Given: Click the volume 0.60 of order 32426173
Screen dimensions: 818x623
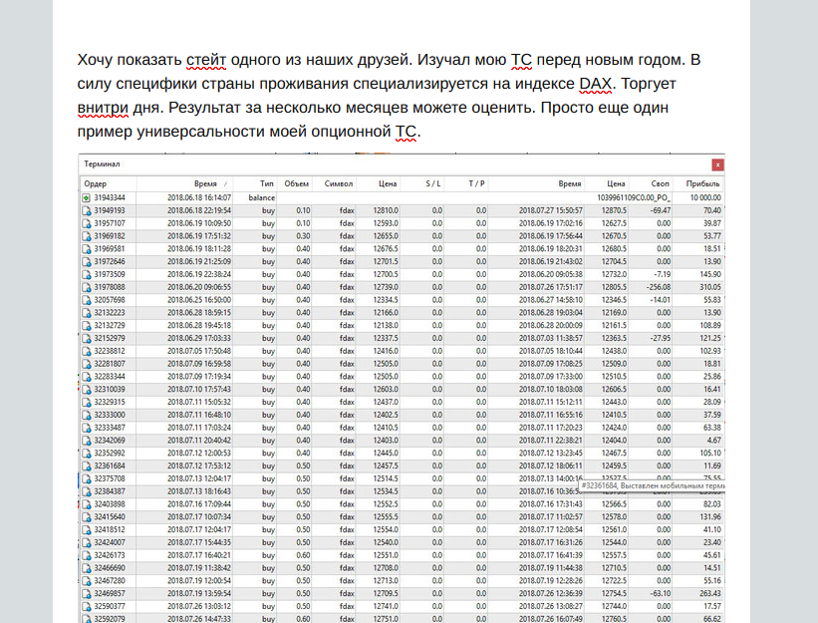Looking at the screenshot, I should pyautogui.click(x=303, y=555).
